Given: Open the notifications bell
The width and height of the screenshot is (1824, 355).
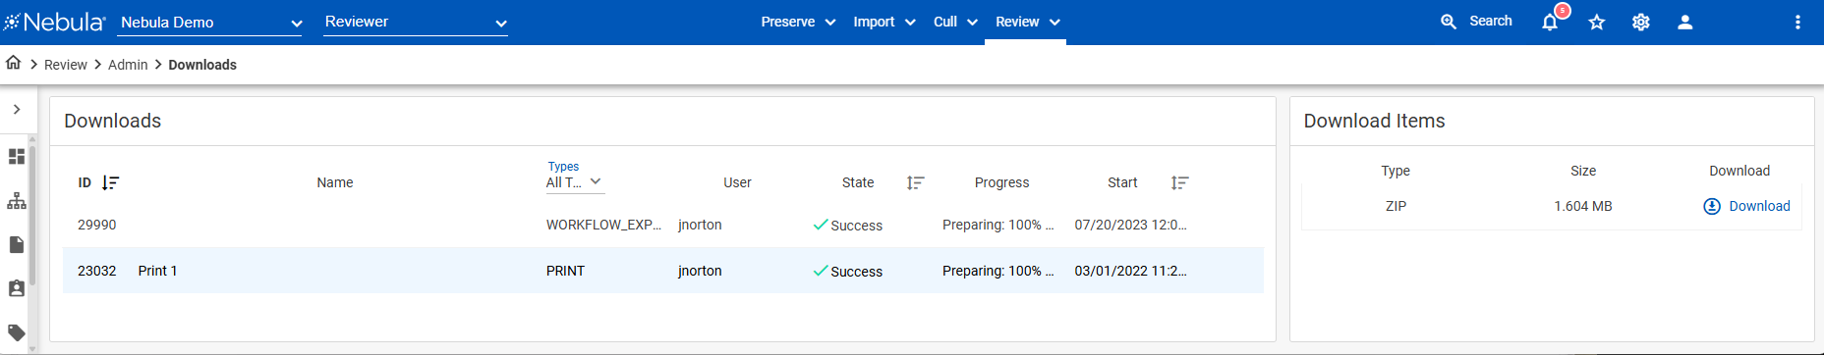Looking at the screenshot, I should pyautogui.click(x=1550, y=22).
